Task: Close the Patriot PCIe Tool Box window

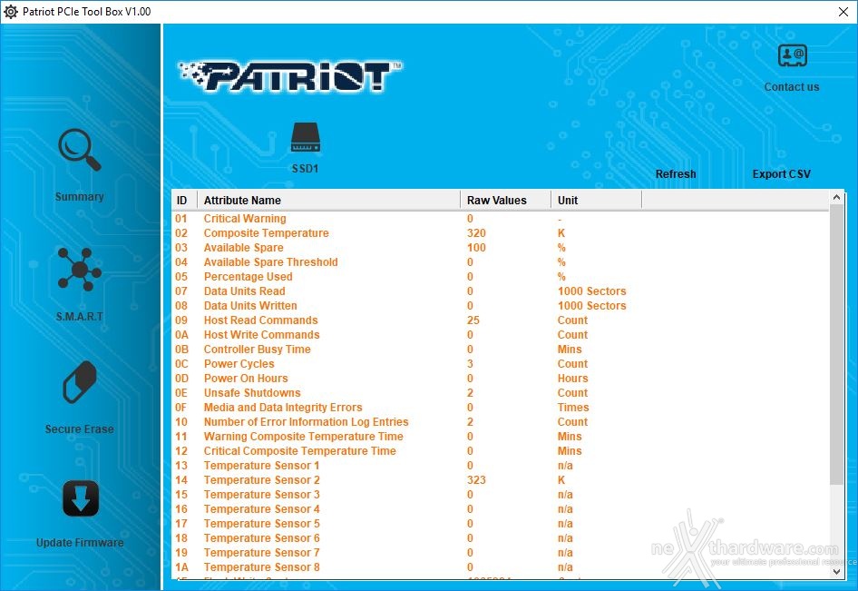Action: (843, 12)
